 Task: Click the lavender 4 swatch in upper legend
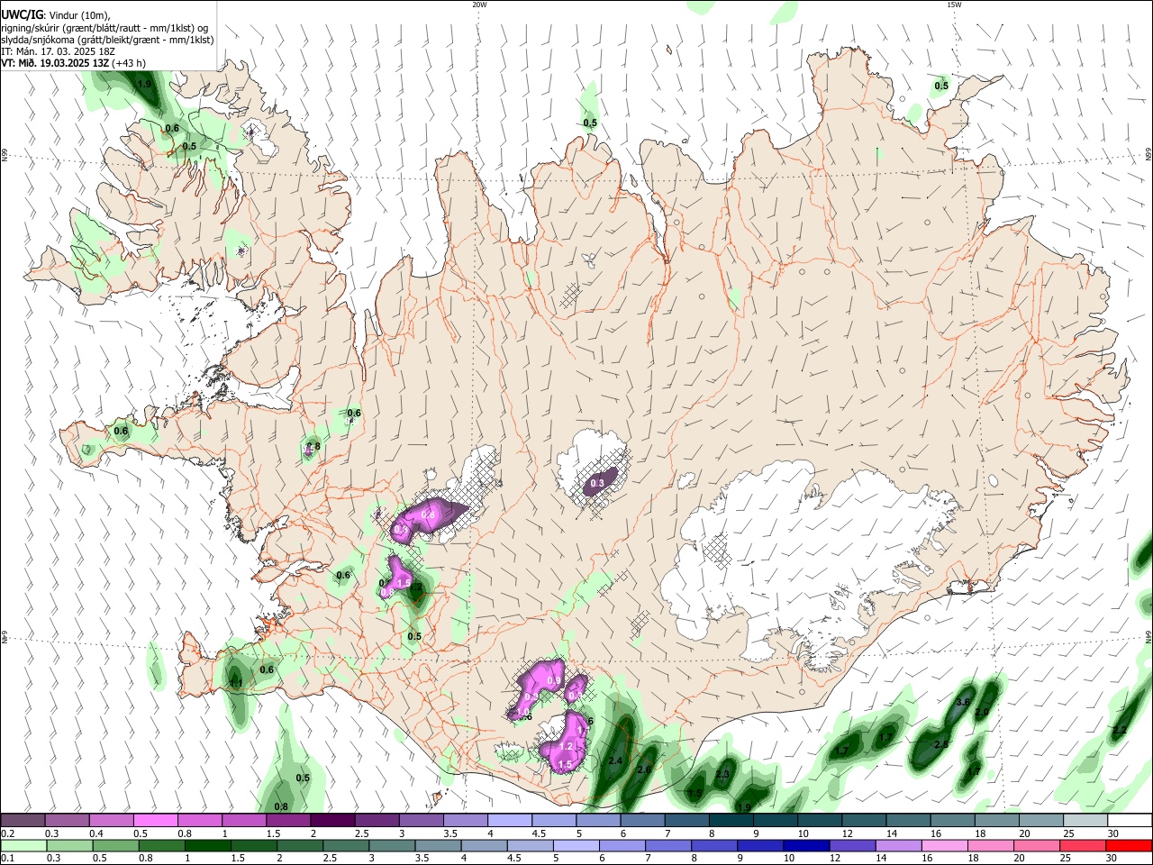510,820
